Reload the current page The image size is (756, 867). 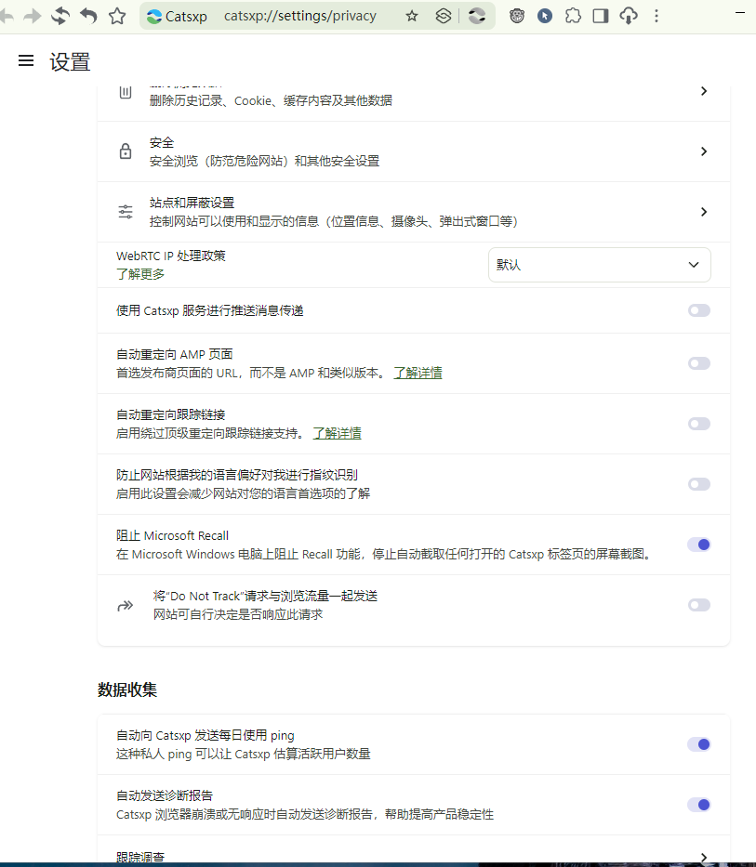point(58,15)
